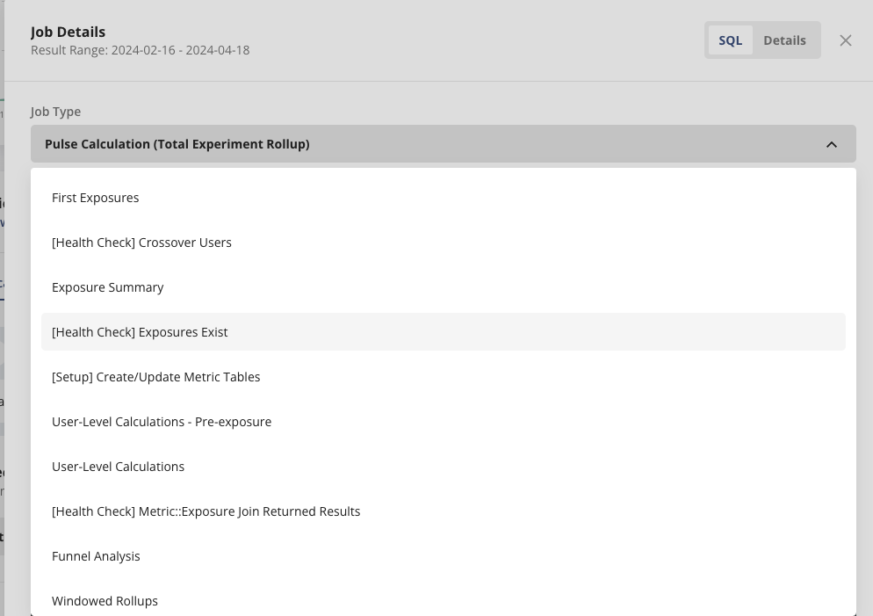The width and height of the screenshot is (873, 616).
Task: Pick Metric::Exposure Join Returned Results option
Action: pyautogui.click(x=206, y=511)
